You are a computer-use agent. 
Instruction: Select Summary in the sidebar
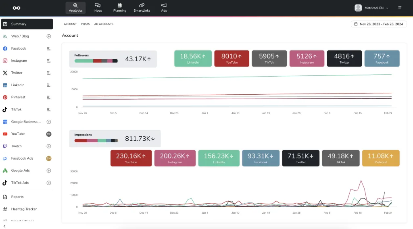27,24
